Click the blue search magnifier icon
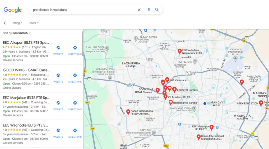This screenshot has height=149, width=269. click(157, 10)
